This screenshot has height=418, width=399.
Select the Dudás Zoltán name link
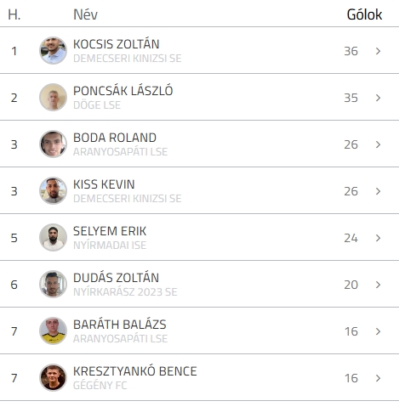click(116, 278)
